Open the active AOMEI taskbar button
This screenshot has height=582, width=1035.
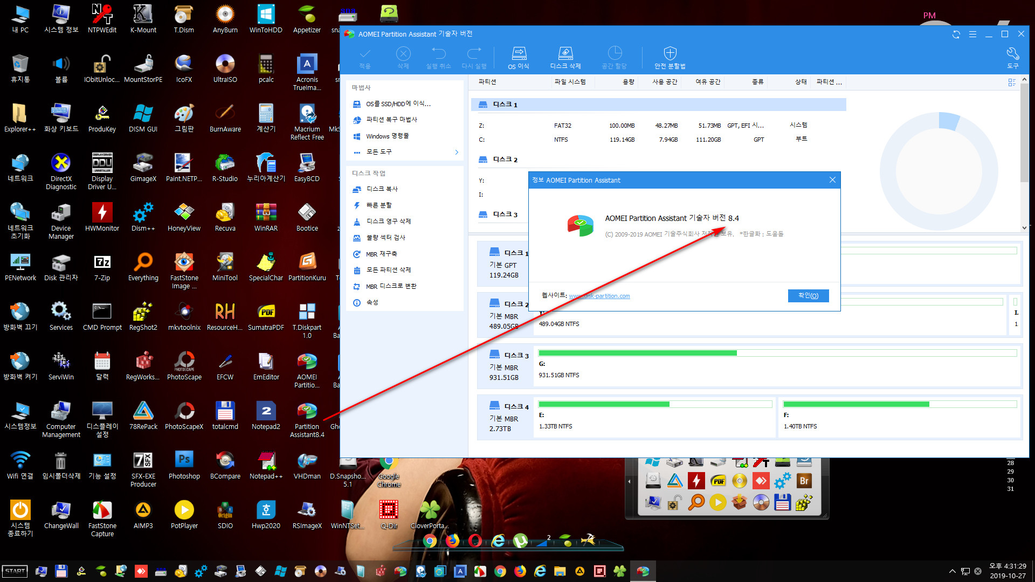643,571
